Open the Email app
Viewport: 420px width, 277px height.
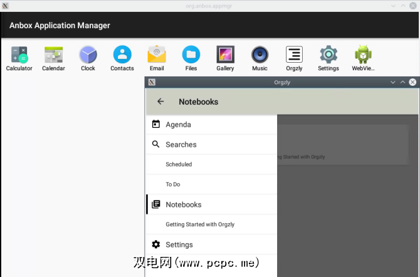click(x=157, y=55)
